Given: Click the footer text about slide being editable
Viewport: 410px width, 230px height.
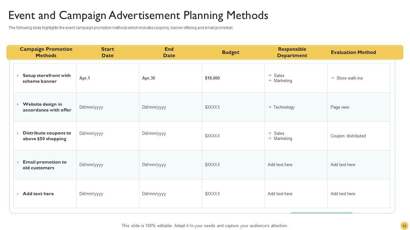Looking at the screenshot, I should pyautogui.click(x=205, y=226).
